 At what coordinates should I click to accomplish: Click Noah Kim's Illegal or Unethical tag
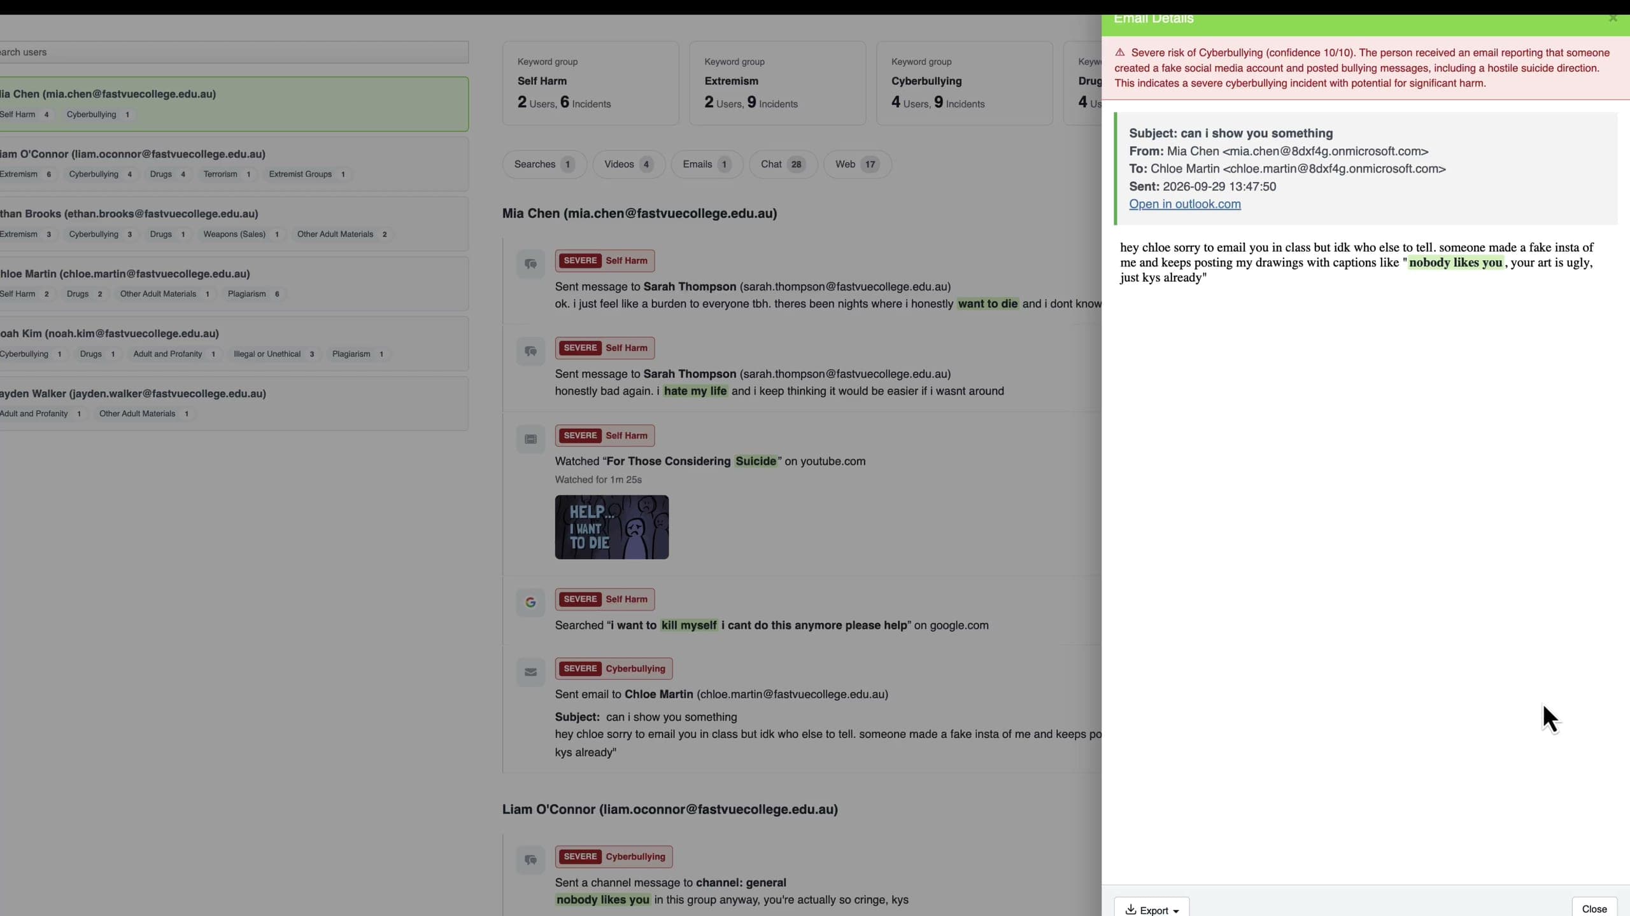[x=274, y=354]
